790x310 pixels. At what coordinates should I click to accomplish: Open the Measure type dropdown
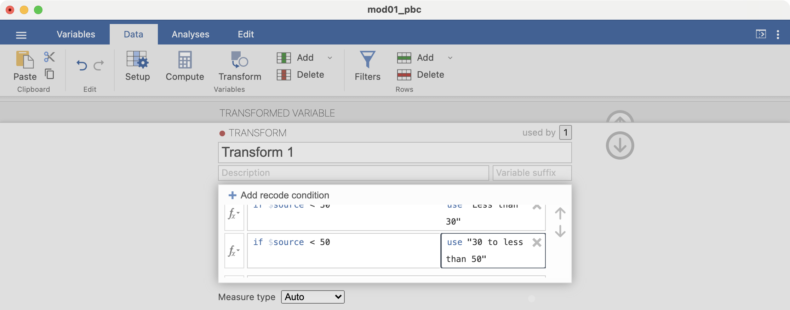pyautogui.click(x=313, y=297)
